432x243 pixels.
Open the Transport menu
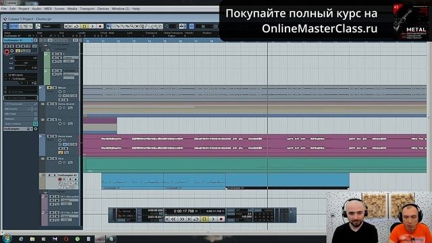coord(87,9)
